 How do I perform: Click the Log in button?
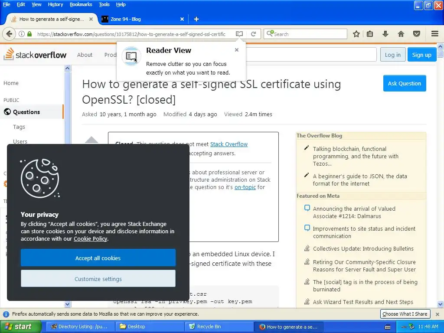[392, 55]
